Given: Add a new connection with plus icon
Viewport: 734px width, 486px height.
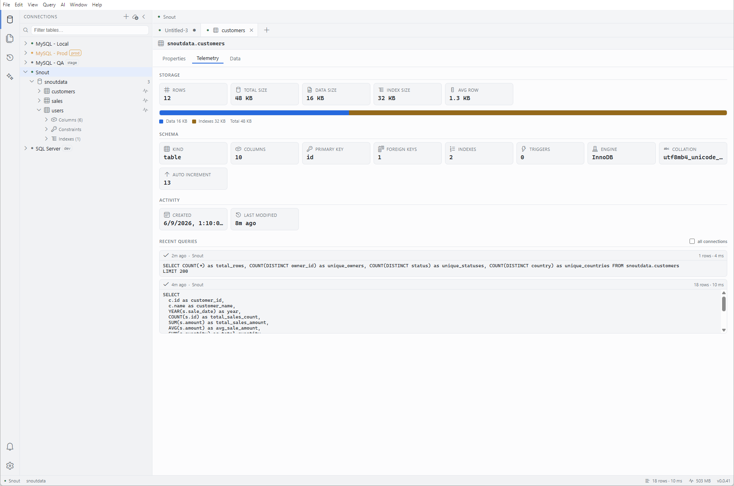Looking at the screenshot, I should coord(126,17).
